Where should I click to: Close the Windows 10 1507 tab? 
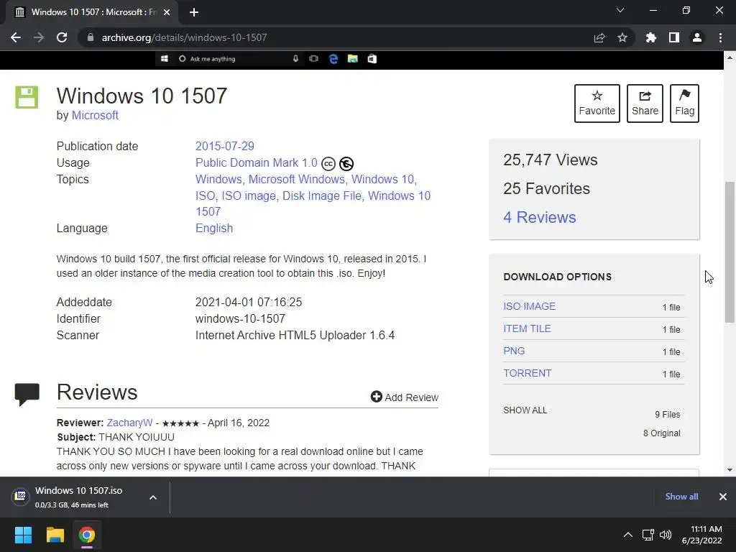pos(167,12)
